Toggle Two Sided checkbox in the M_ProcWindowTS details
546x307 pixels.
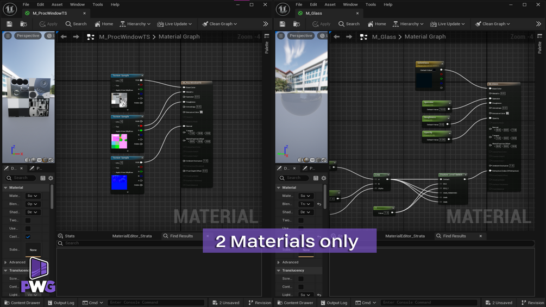28,220
